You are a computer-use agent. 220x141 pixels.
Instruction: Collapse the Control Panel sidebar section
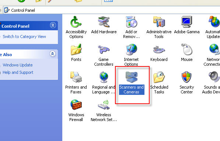53,25
